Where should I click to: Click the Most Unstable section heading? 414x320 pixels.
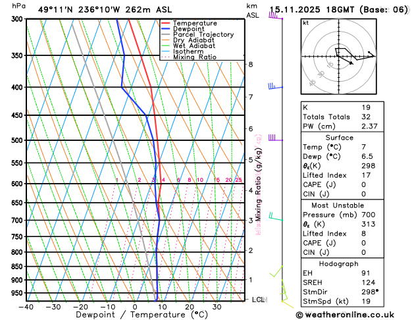point(338,205)
